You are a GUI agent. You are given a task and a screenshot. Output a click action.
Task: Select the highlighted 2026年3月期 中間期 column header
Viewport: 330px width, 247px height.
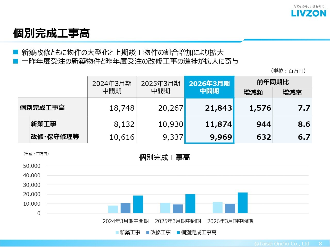(209, 87)
